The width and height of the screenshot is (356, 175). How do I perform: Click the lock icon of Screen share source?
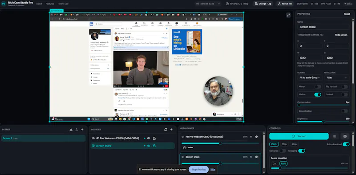[154, 146]
